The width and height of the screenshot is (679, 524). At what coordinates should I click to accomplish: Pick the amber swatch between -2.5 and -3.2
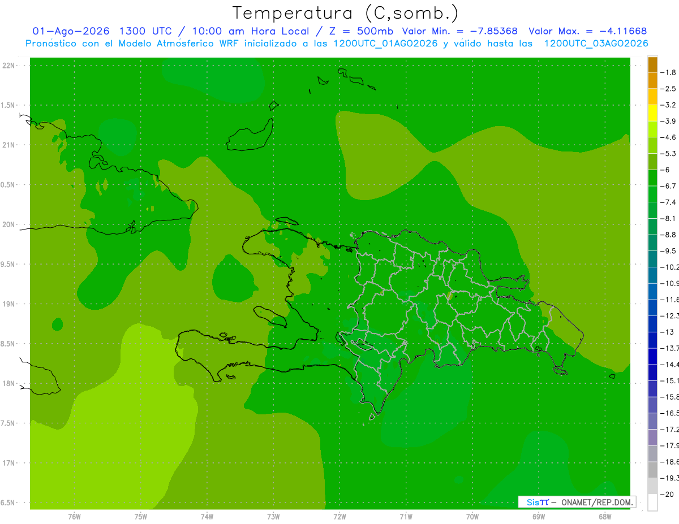pyautogui.click(x=652, y=97)
